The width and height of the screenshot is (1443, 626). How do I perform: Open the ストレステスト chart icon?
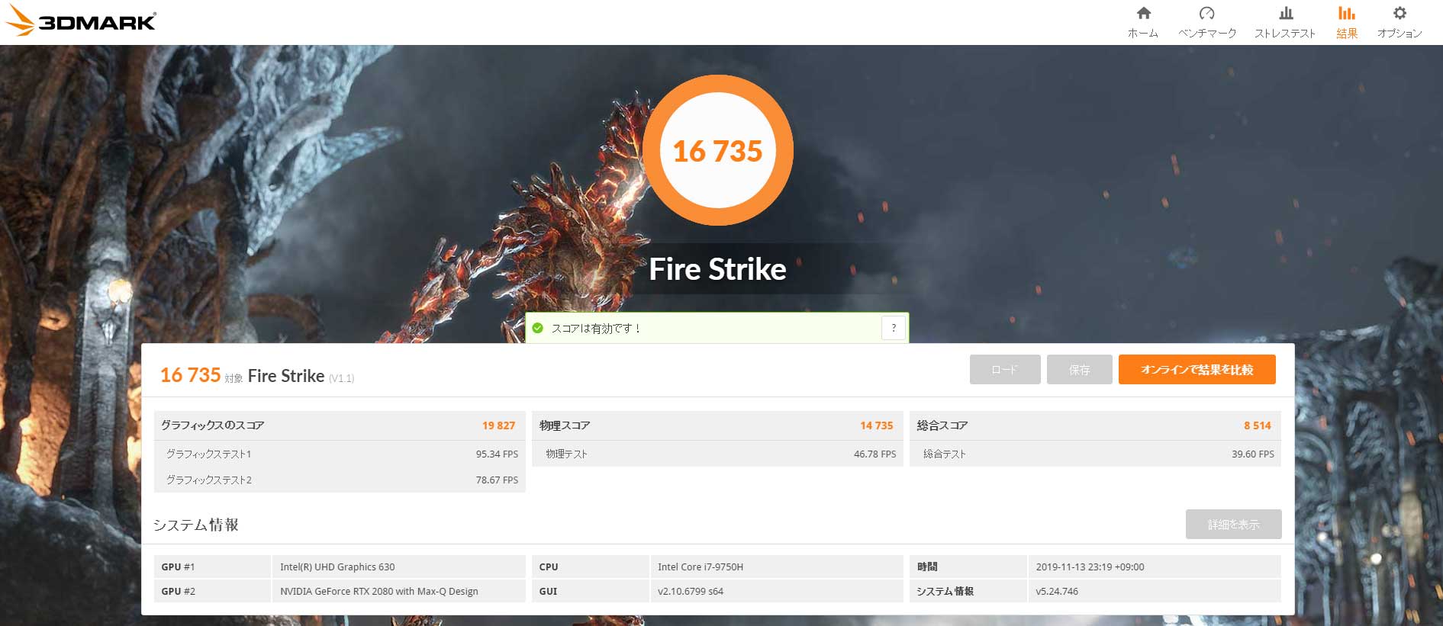[x=1286, y=13]
